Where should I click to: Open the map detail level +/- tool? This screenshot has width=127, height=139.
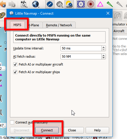(24, 4)
